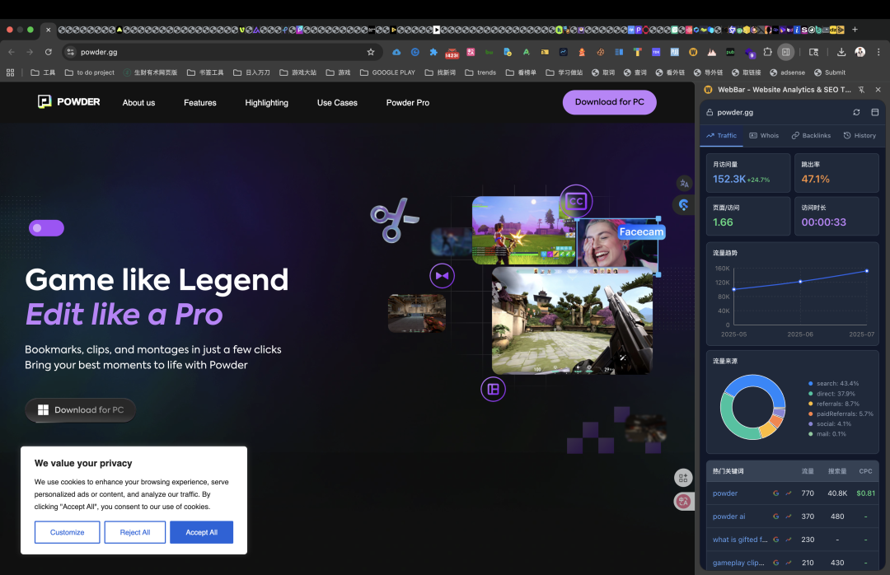Click Google icon in the powder keyword row

[x=776, y=493]
